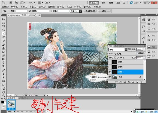Select the Pen tool
158x113 pixels.
click(x=4, y=70)
